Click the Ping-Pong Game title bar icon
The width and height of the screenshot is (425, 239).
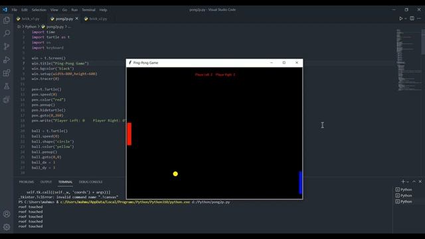(130, 62)
